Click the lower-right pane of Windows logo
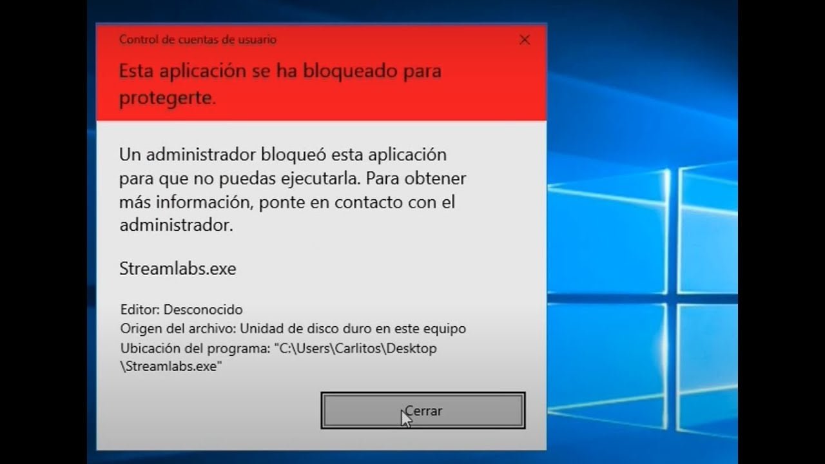Screen dimensions: 825x464 click(x=708, y=372)
